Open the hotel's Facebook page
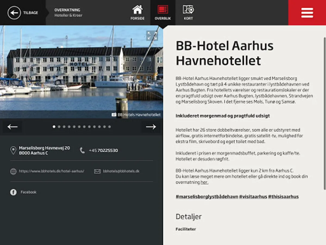 29,192
